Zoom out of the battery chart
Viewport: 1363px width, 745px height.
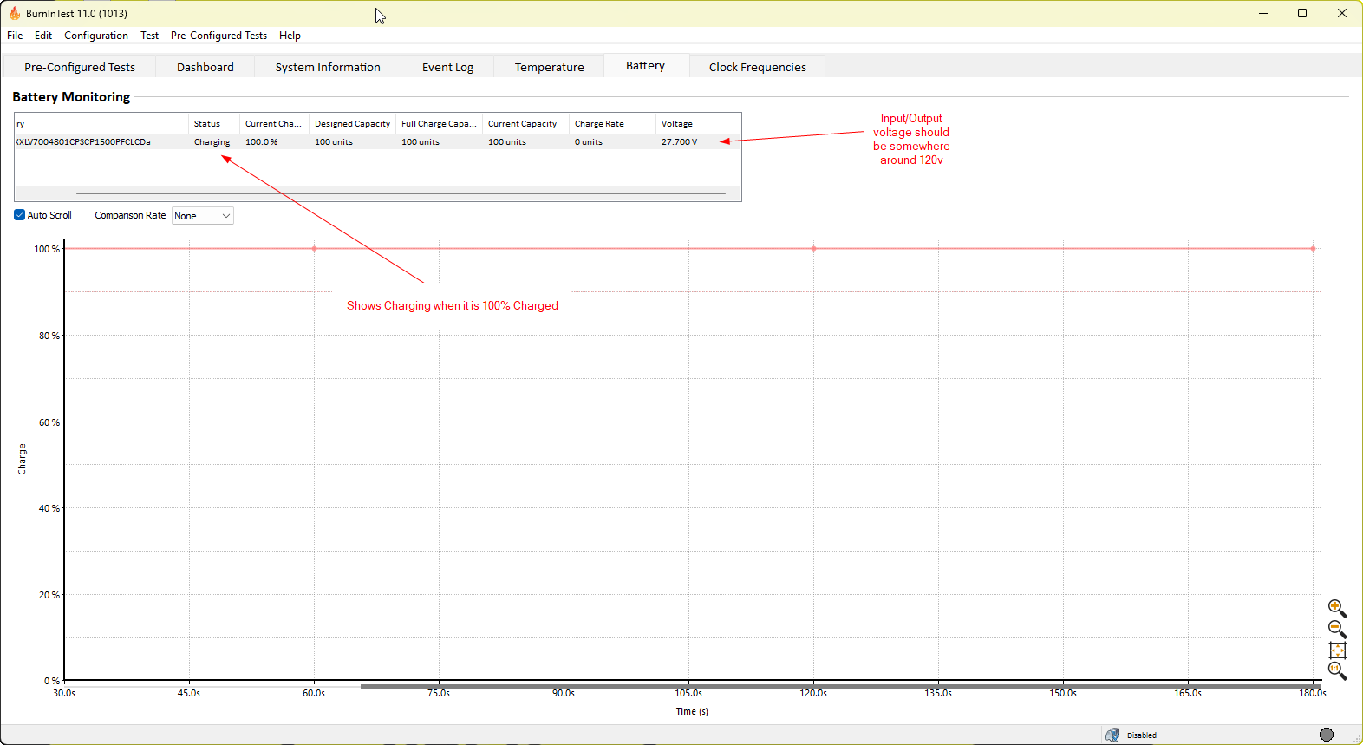(x=1337, y=629)
